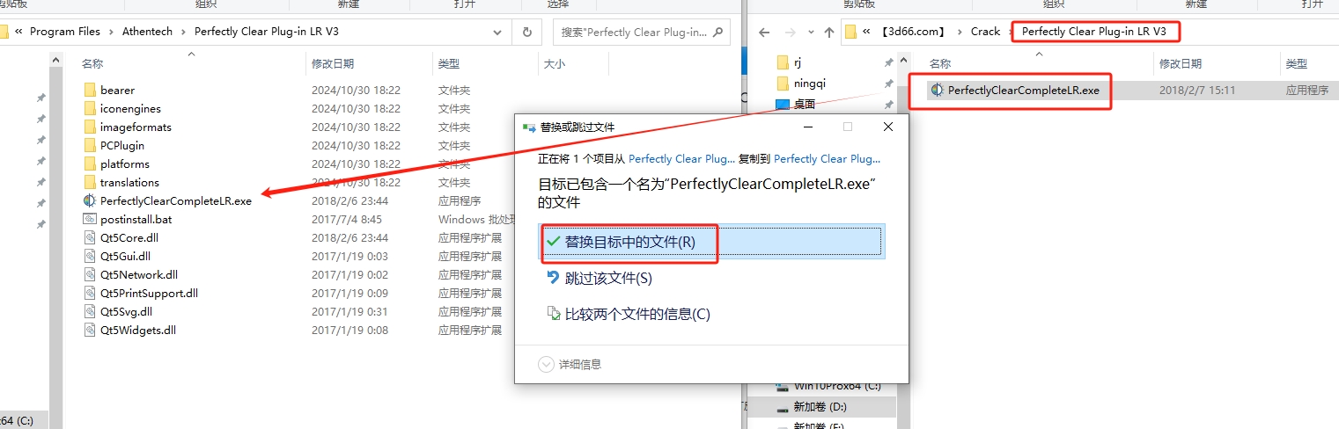Image resolution: width=1339 pixels, height=429 pixels.
Task: Select the platforms folder icon
Action: (x=89, y=164)
